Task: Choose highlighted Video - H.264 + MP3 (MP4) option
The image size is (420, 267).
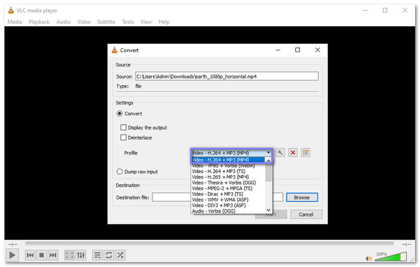Action: (228, 160)
